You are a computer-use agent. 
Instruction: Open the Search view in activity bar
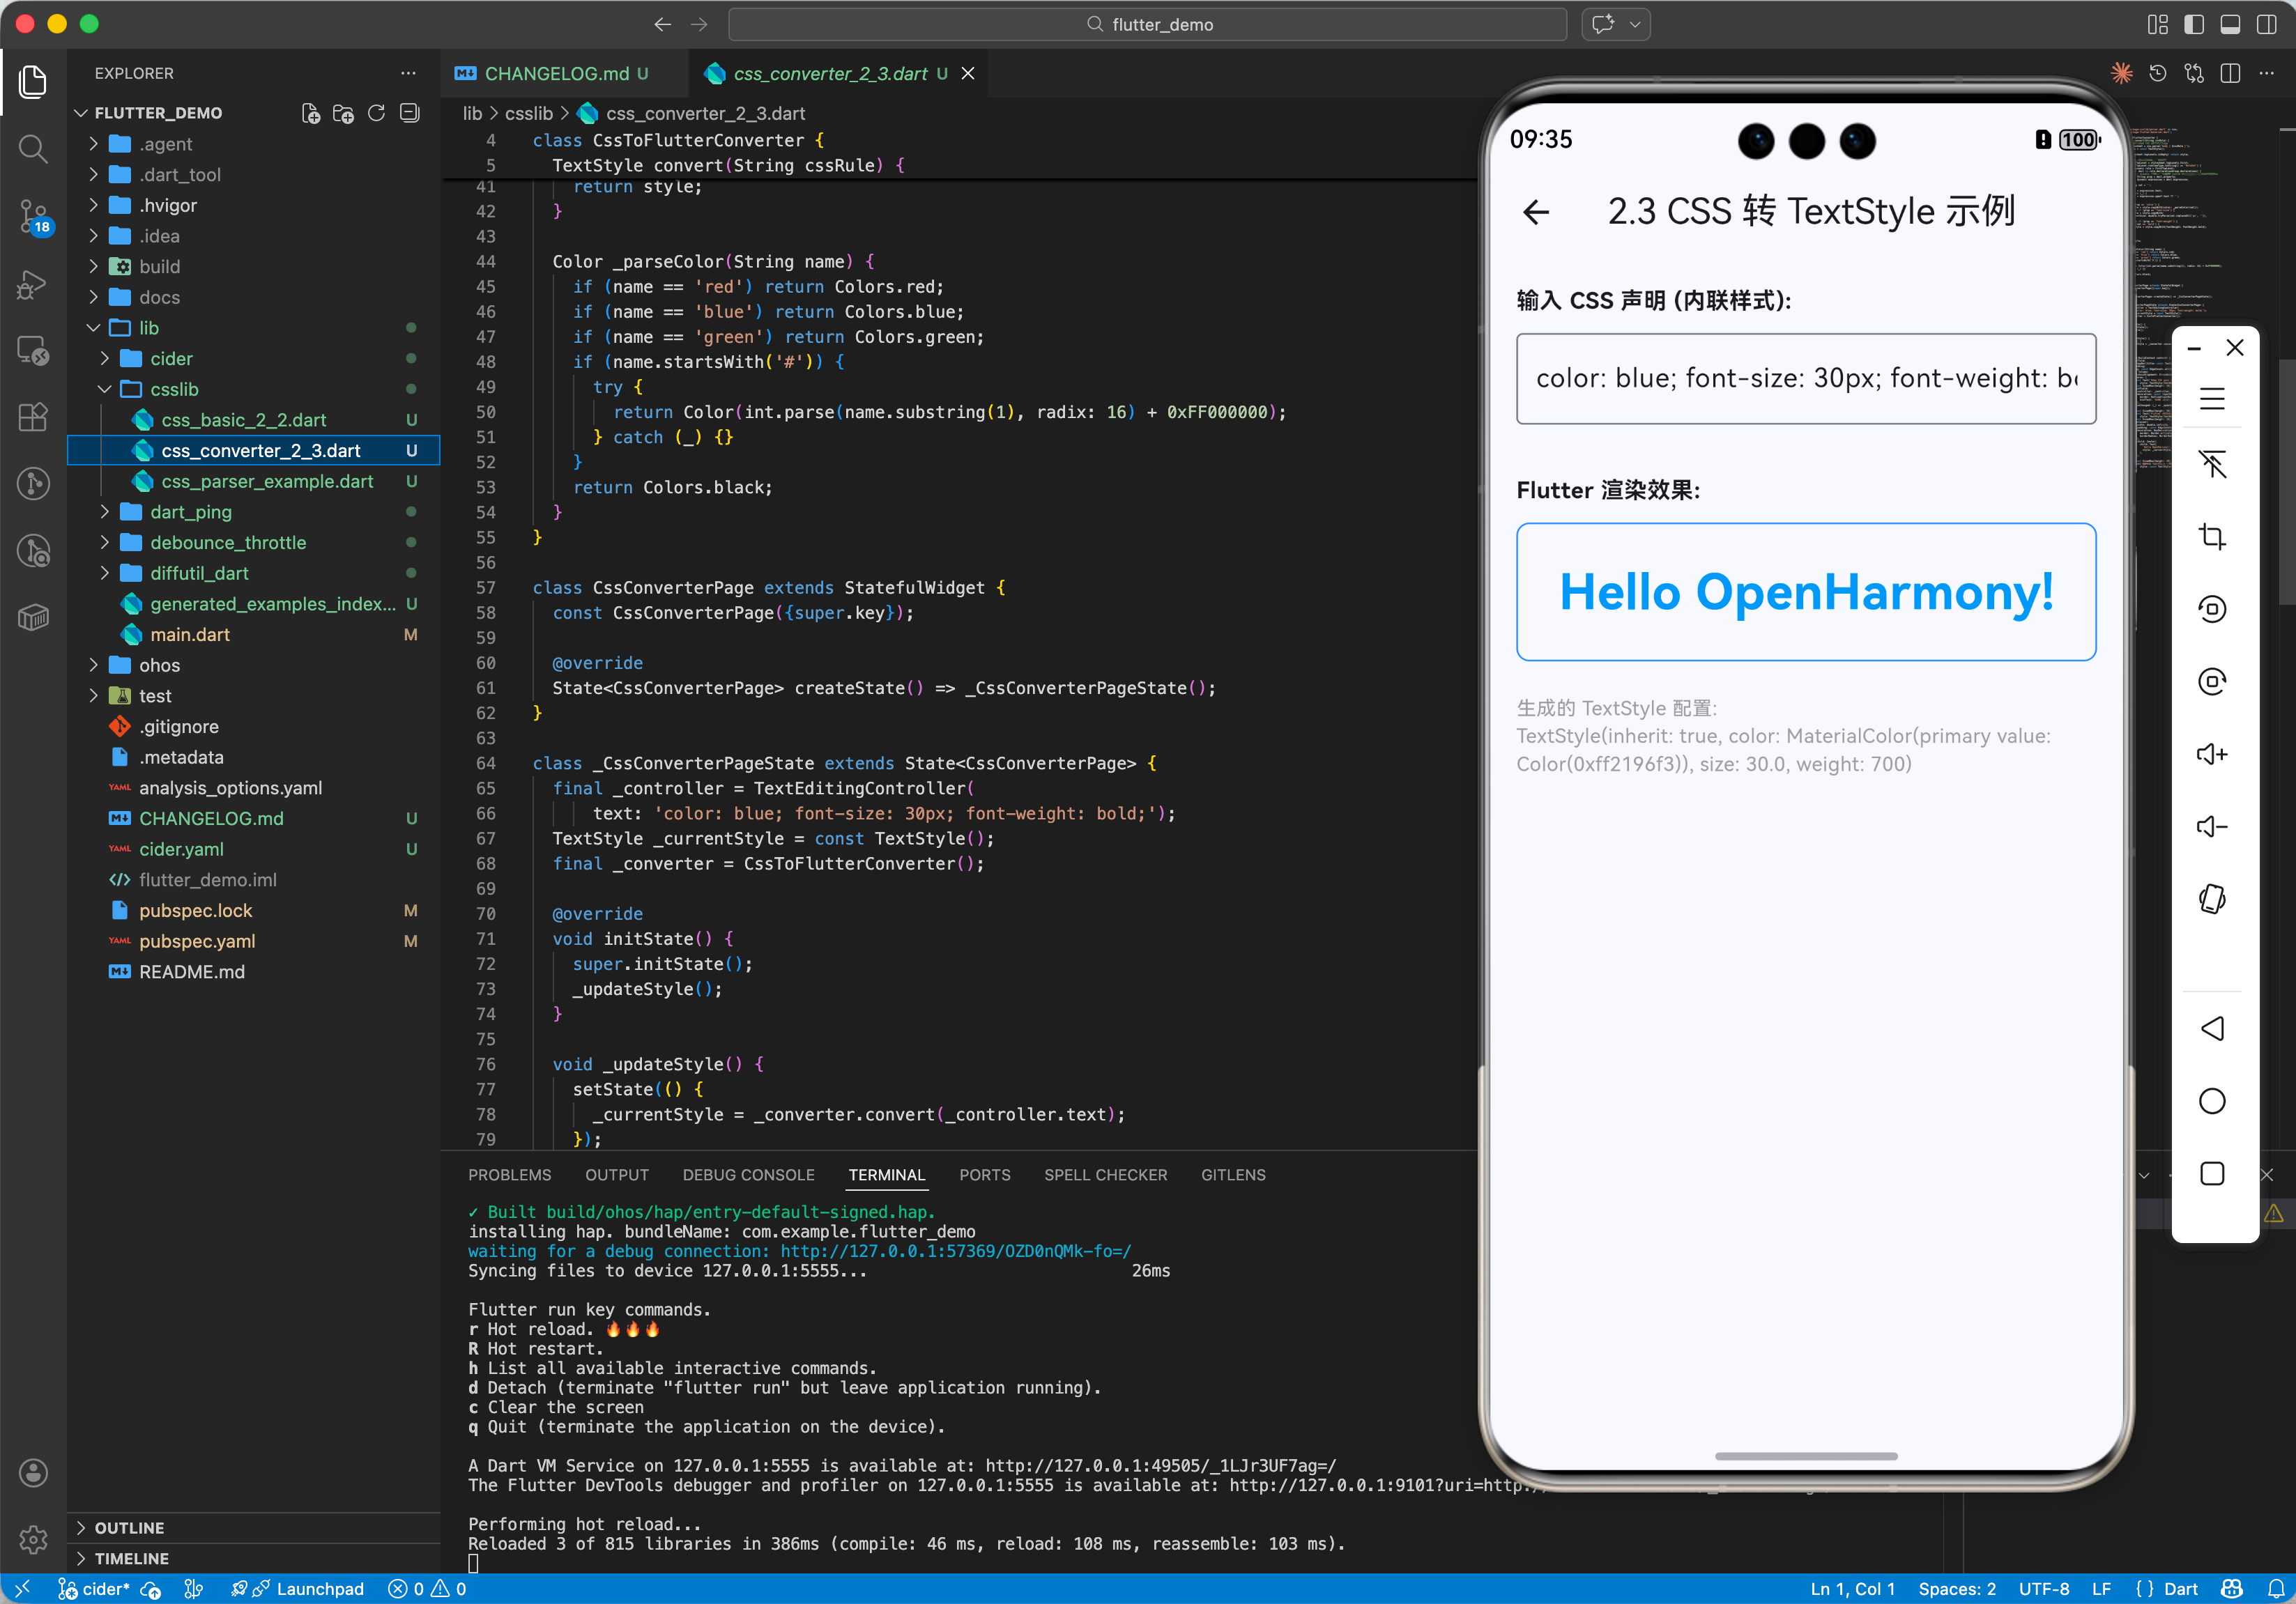pos(33,150)
